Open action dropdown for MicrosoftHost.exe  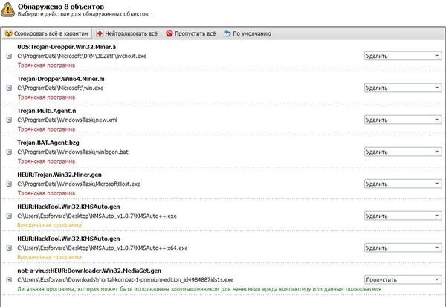click(x=403, y=184)
